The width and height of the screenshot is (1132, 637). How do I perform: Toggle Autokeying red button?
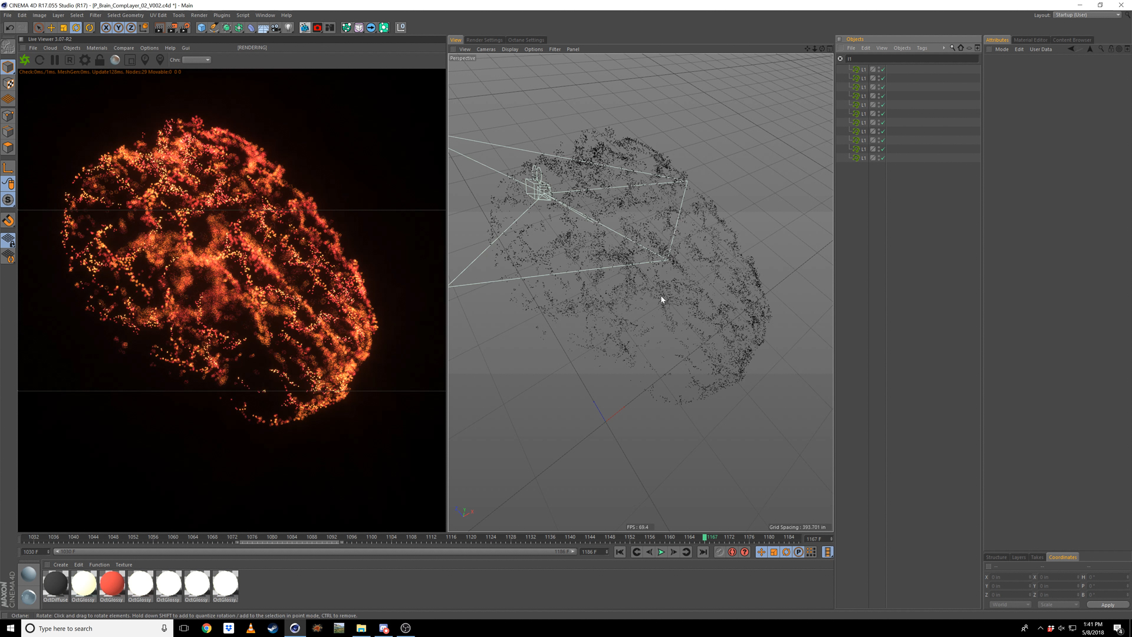732,552
